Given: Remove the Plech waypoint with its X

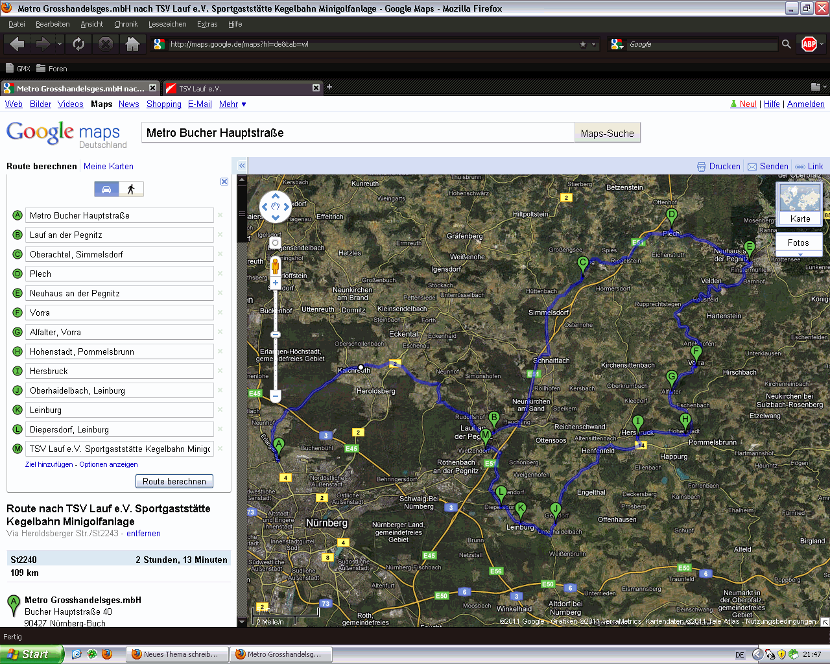Looking at the screenshot, I should click(220, 274).
